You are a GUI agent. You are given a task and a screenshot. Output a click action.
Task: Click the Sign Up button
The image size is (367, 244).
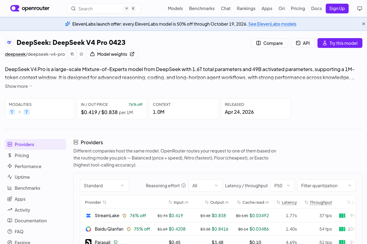(x=337, y=9)
